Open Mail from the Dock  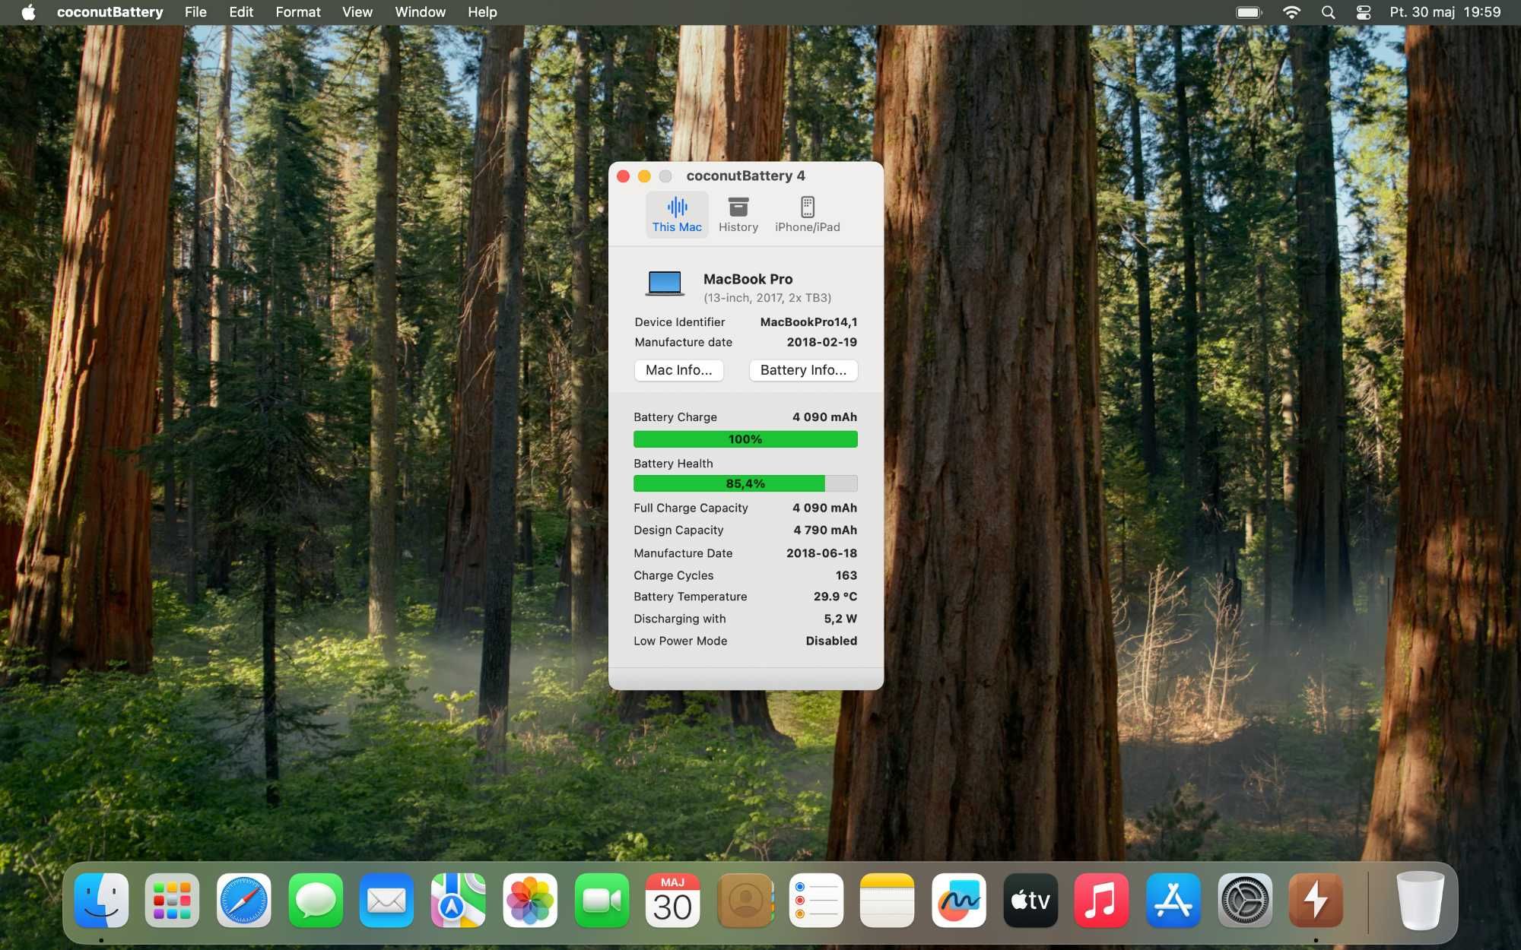click(x=387, y=901)
